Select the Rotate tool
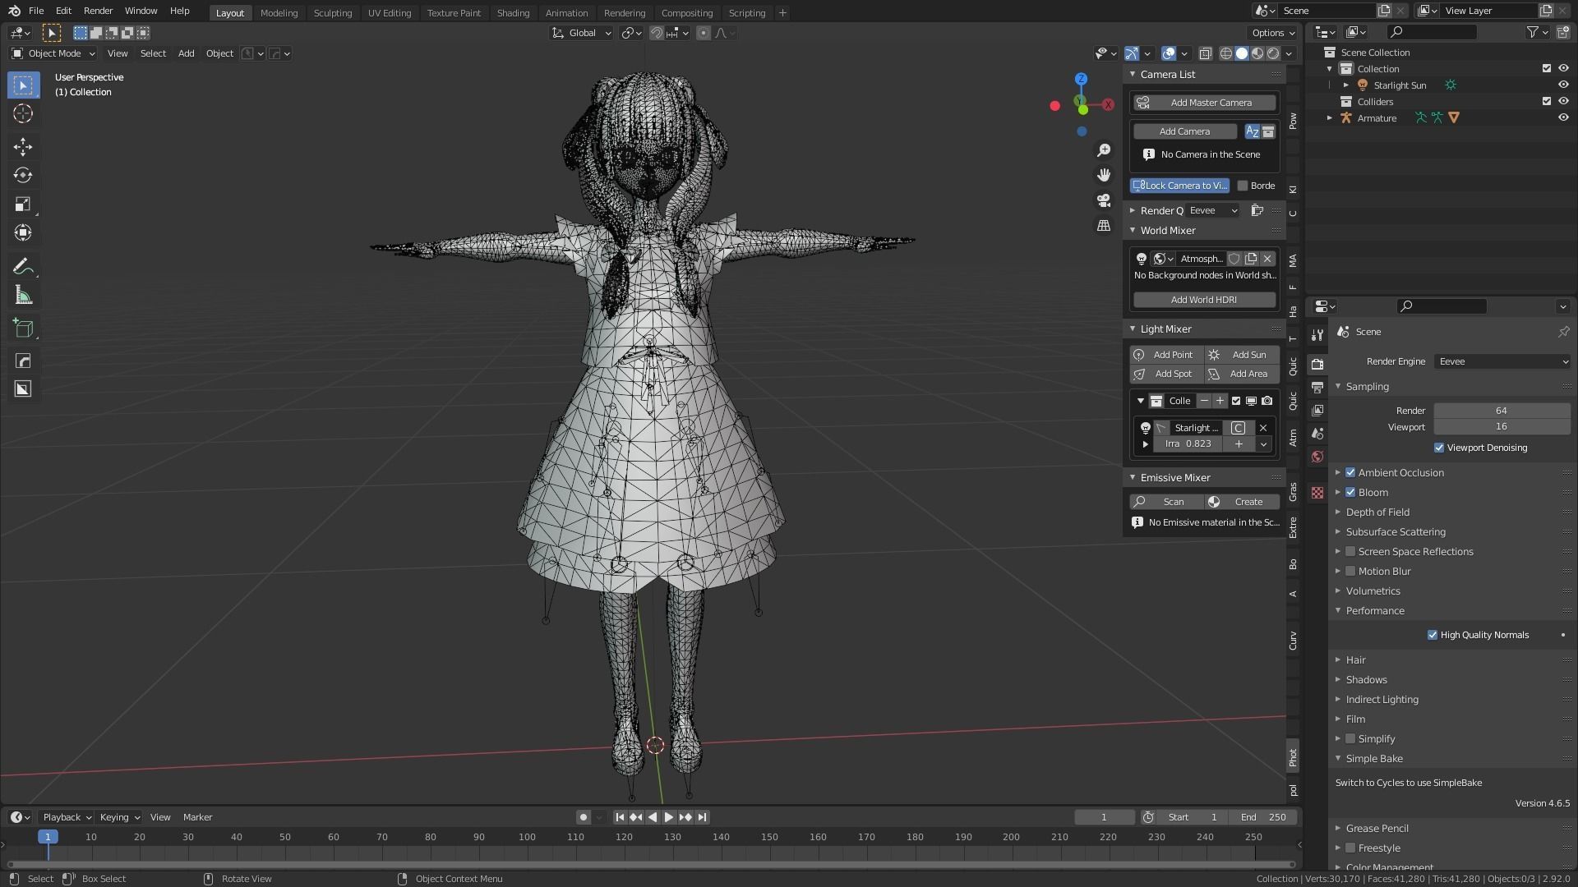 [x=23, y=176]
